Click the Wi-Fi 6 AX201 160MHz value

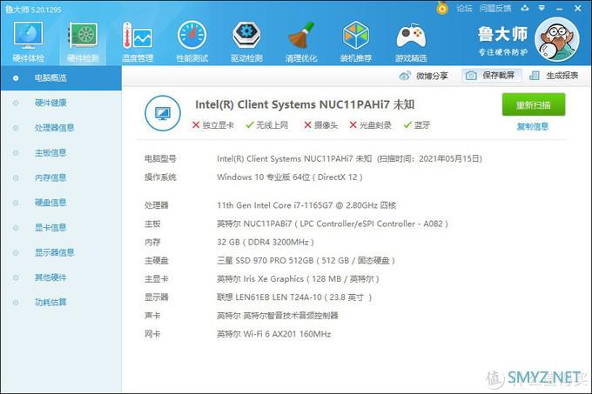point(274,334)
